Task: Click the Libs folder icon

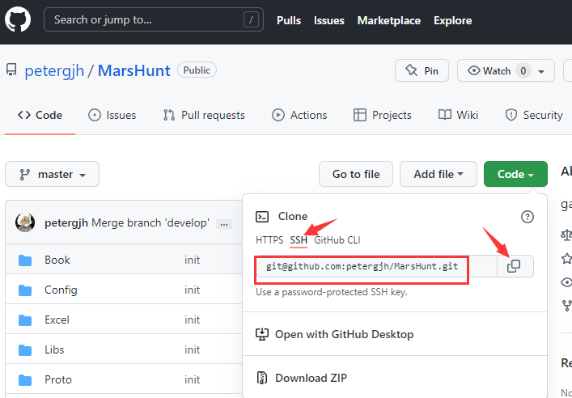Action: click(x=25, y=350)
